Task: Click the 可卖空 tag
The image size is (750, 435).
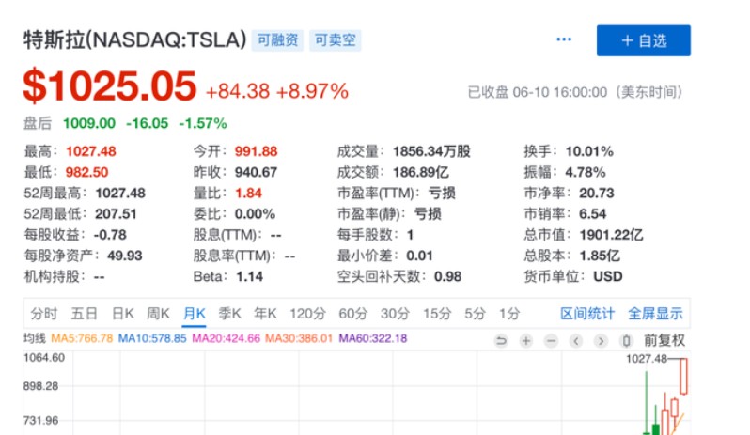Action: [x=335, y=40]
